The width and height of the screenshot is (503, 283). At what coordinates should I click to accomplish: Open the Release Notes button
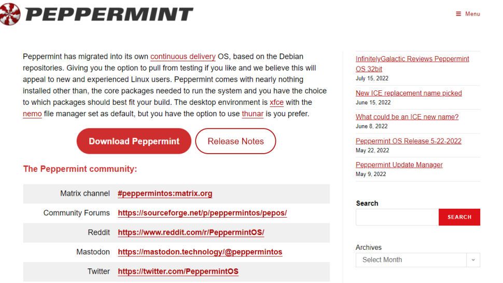(235, 141)
